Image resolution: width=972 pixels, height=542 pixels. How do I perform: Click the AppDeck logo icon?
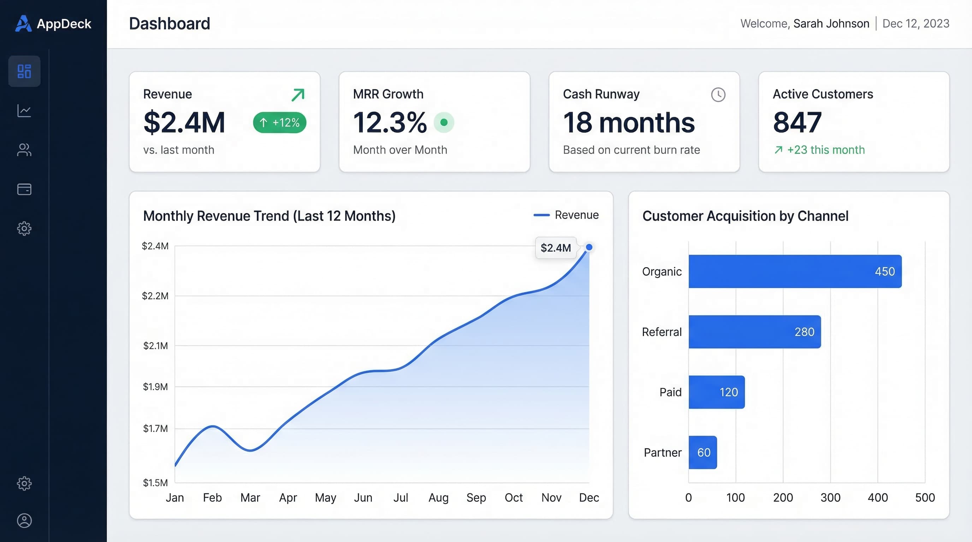23,23
